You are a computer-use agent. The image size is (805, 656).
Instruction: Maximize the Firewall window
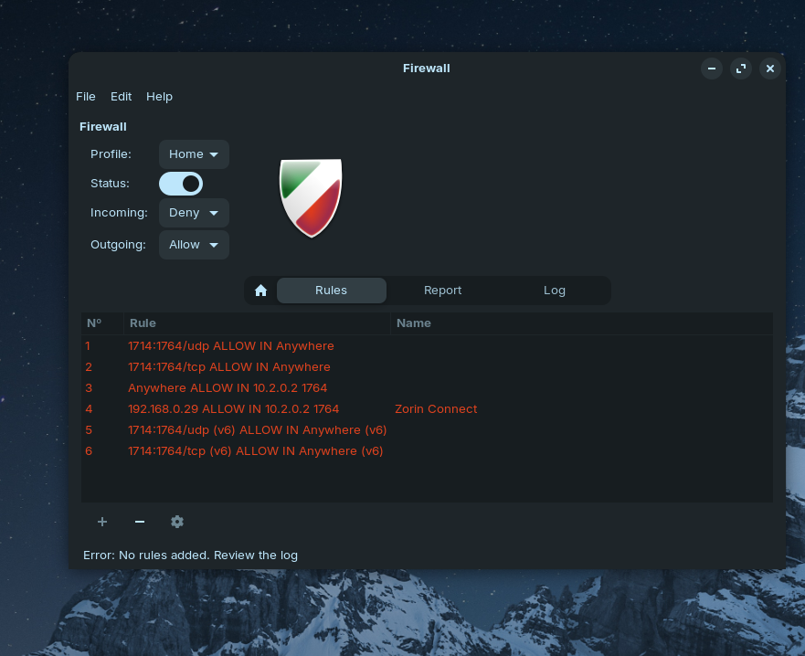tap(741, 69)
